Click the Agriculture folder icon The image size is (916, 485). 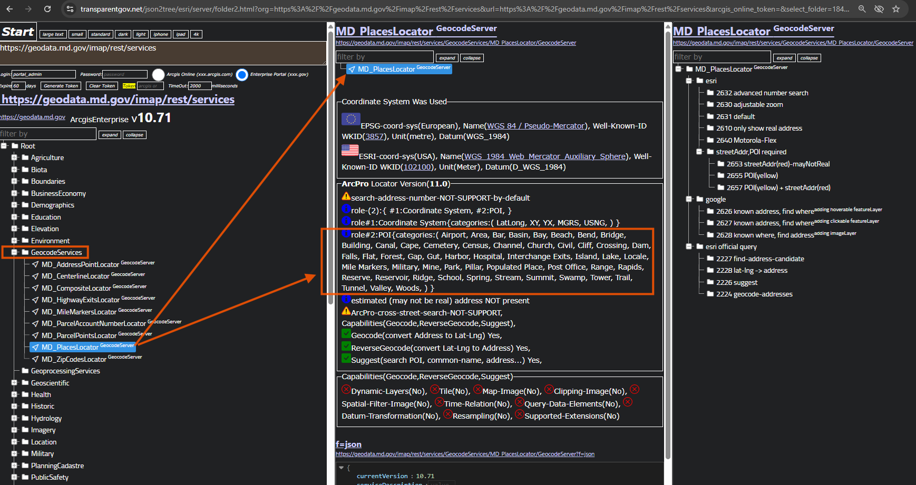pyautogui.click(x=25, y=157)
